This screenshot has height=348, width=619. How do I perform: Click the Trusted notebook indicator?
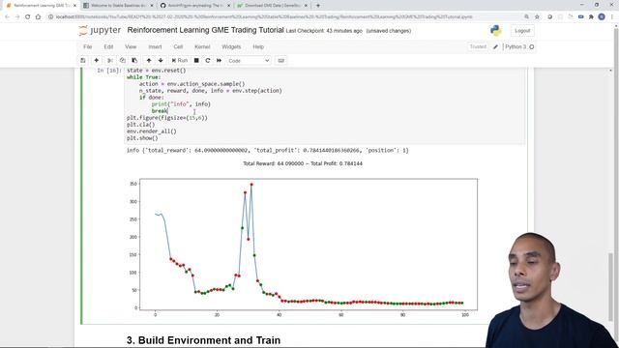coord(478,46)
